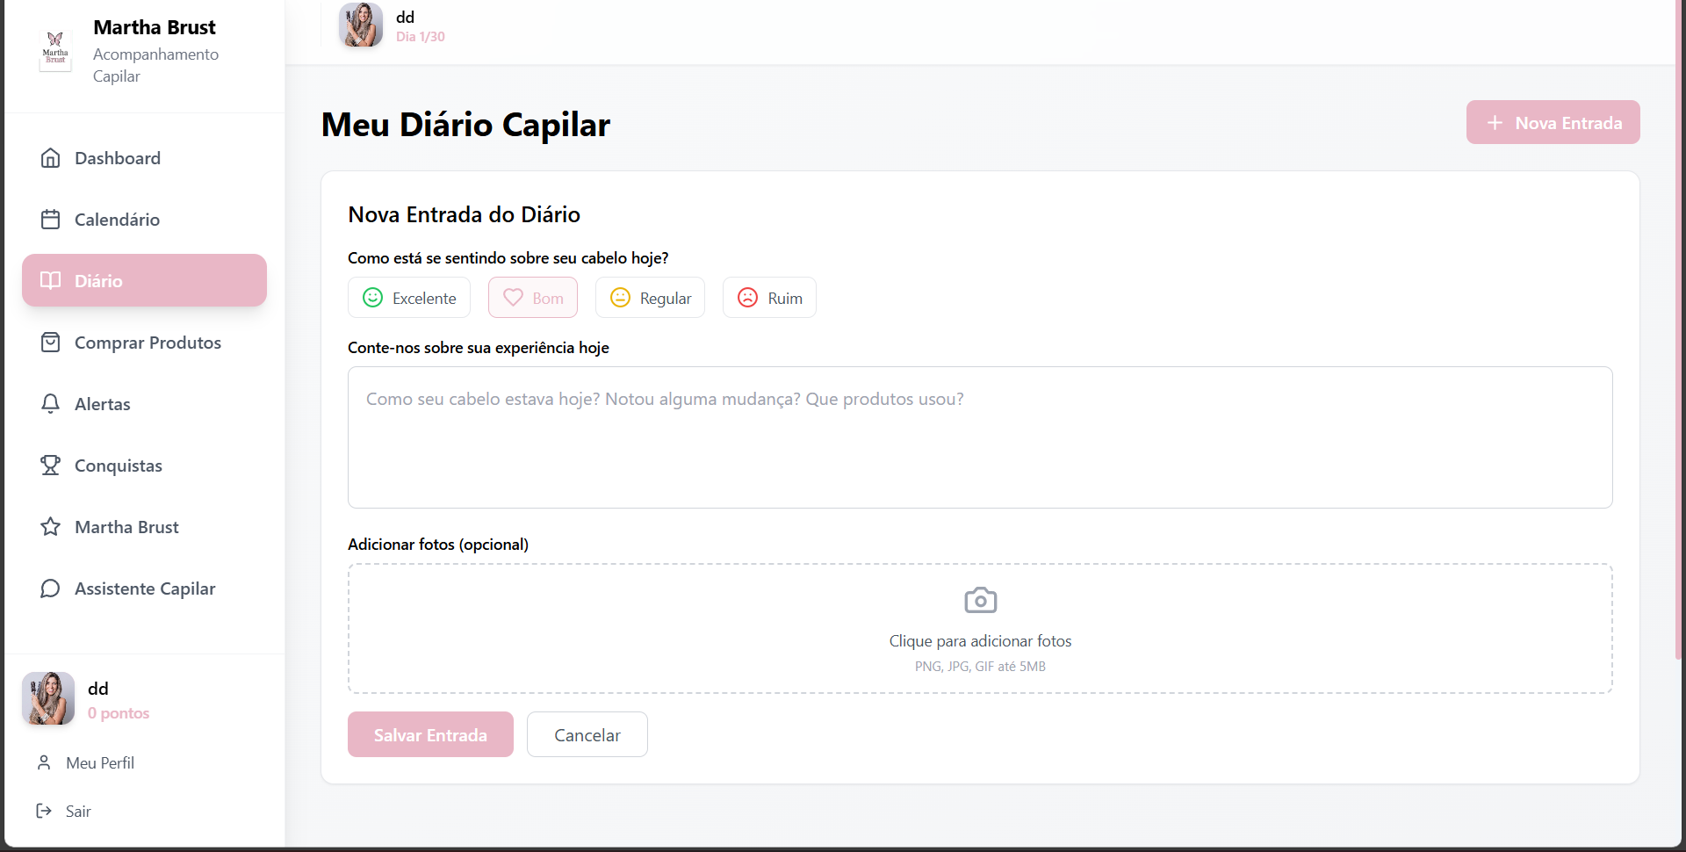Viewport: 1686px width, 852px height.
Task: Click the shopping bag icon
Action: (51, 343)
